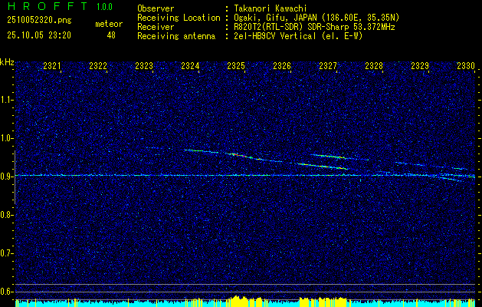Viewport: 482px width, 307px height.
Task: Click the green meteor label
Action: [108, 24]
